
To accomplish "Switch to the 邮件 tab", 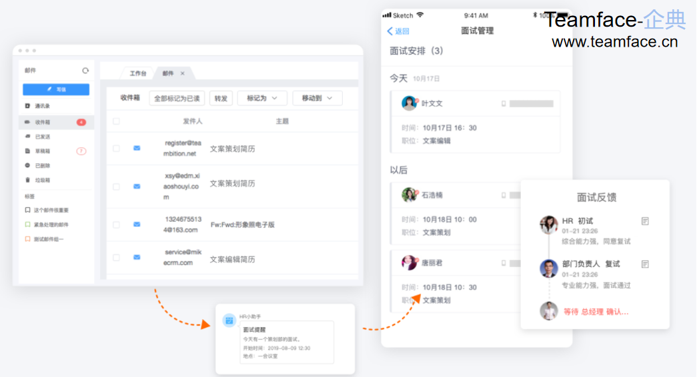I will (x=168, y=73).
